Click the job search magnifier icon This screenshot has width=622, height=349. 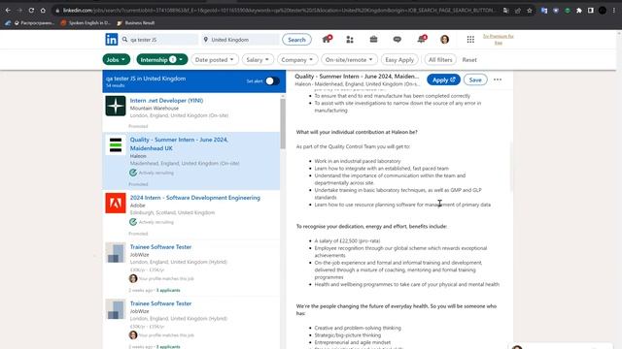(x=125, y=40)
